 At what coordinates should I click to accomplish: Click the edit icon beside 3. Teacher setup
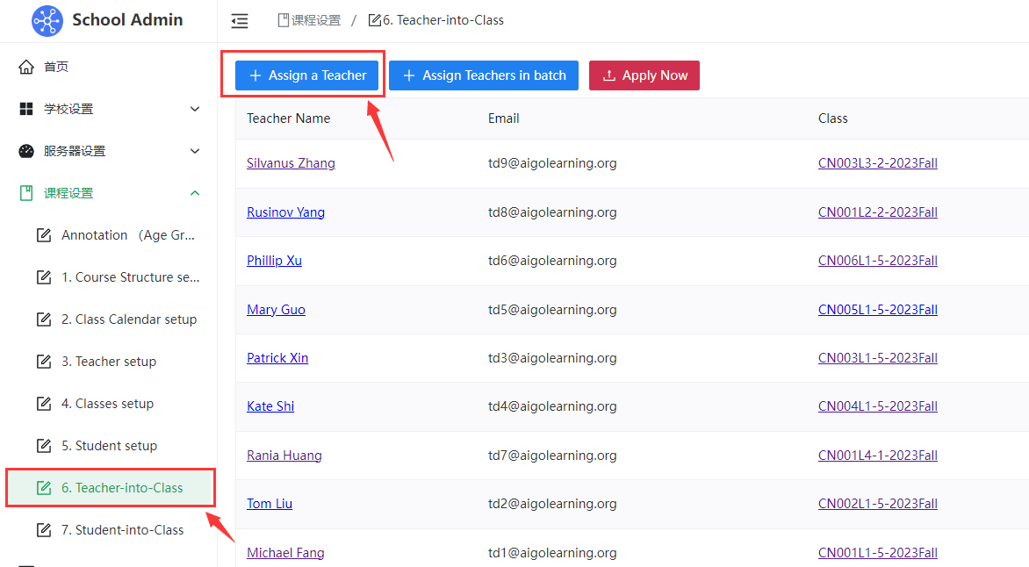44,362
